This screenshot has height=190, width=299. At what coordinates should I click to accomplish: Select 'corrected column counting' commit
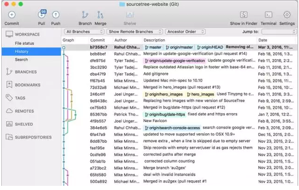pyautogui.click(x=179, y=161)
